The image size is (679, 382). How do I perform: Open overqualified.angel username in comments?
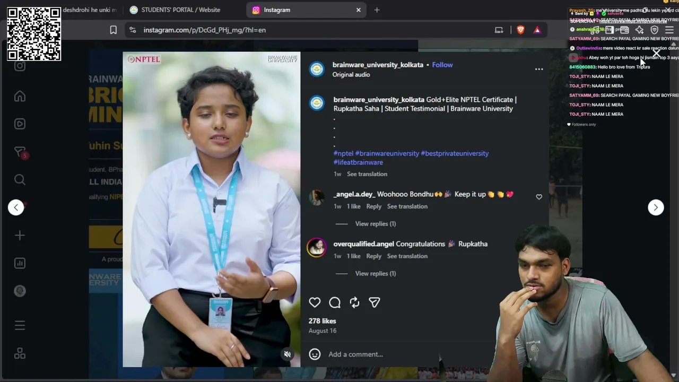[363, 244]
